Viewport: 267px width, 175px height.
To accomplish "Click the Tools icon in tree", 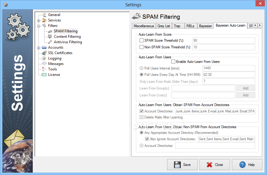I will pos(44,69).
